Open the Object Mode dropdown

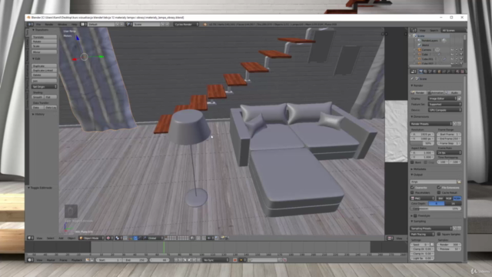[91, 238]
